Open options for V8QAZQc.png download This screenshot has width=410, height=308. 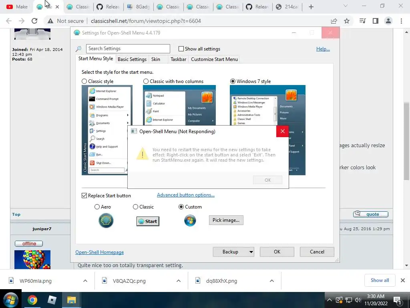coord(179,281)
